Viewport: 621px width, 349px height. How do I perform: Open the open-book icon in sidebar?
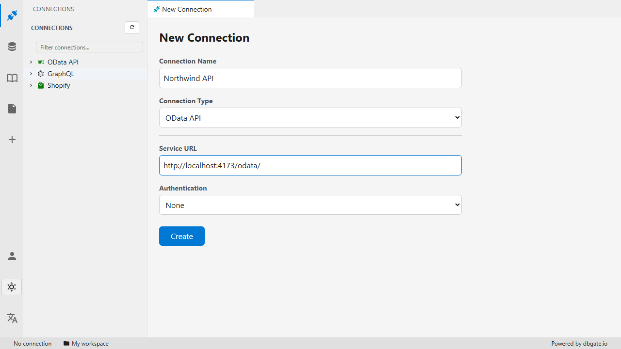pos(12,78)
